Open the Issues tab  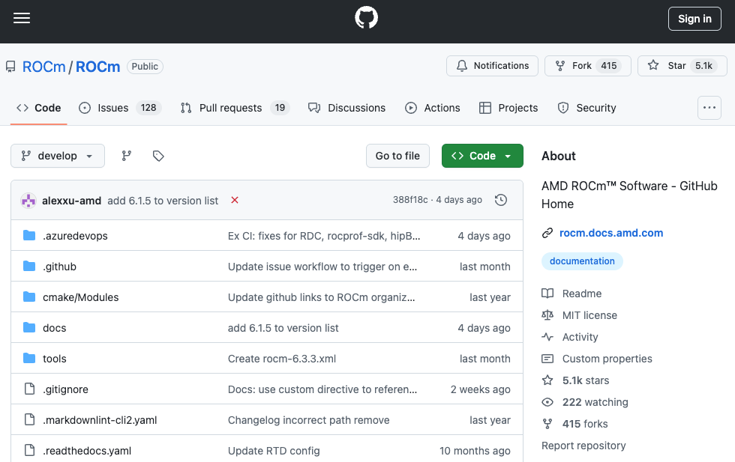coord(120,108)
